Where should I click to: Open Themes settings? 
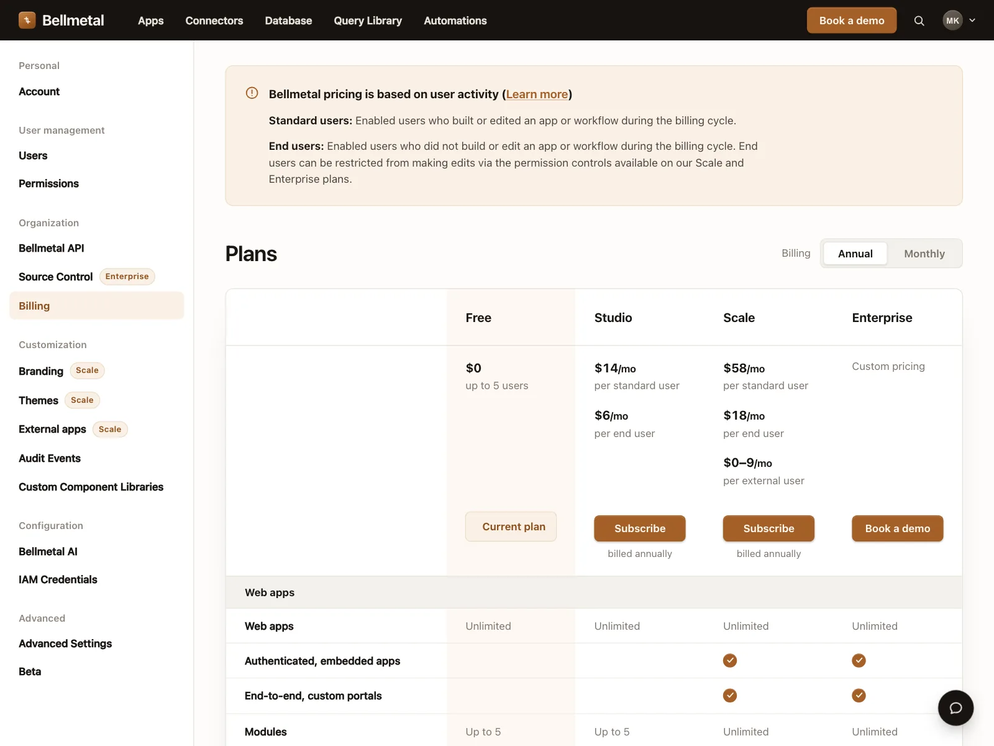(x=39, y=400)
